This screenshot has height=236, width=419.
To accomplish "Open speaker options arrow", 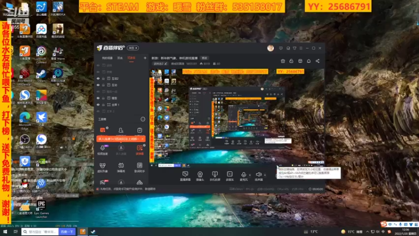I will point(265,175).
